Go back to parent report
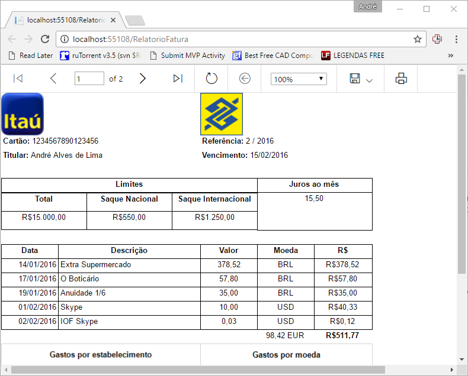This screenshot has height=376, width=468. pyautogui.click(x=245, y=79)
